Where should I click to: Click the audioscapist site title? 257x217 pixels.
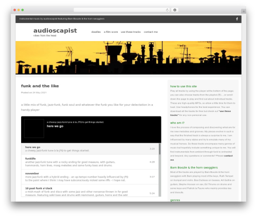coord(55,31)
